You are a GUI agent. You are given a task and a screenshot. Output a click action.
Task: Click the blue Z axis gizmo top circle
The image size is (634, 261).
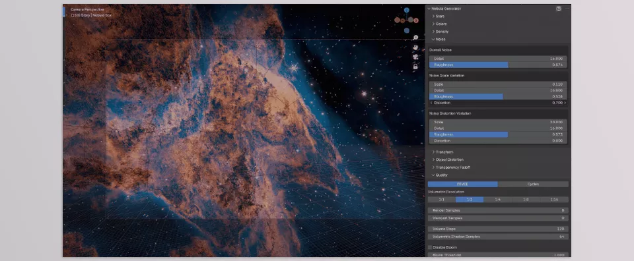(x=406, y=10)
